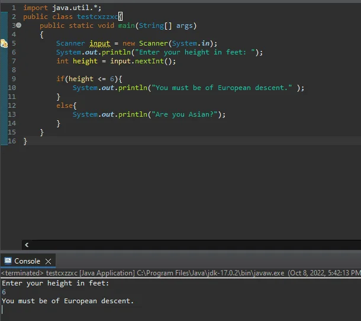Click line number 16 in the gutter
This screenshot has width=361, height=321.
coord(12,141)
